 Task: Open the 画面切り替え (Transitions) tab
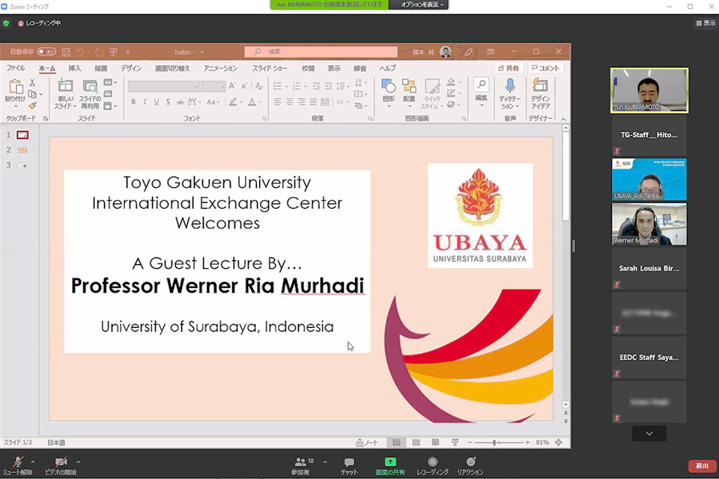[172, 68]
